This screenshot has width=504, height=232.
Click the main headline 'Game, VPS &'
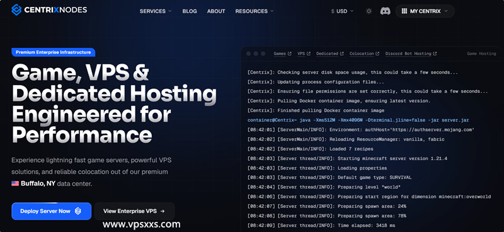(x=81, y=72)
